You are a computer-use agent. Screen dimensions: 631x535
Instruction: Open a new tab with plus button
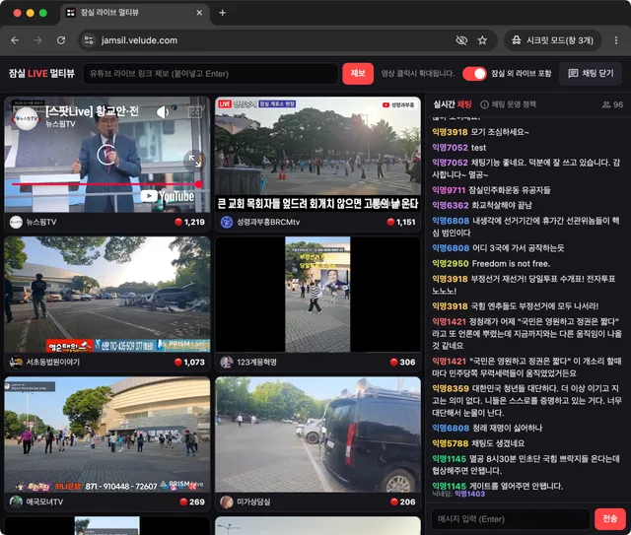point(222,13)
